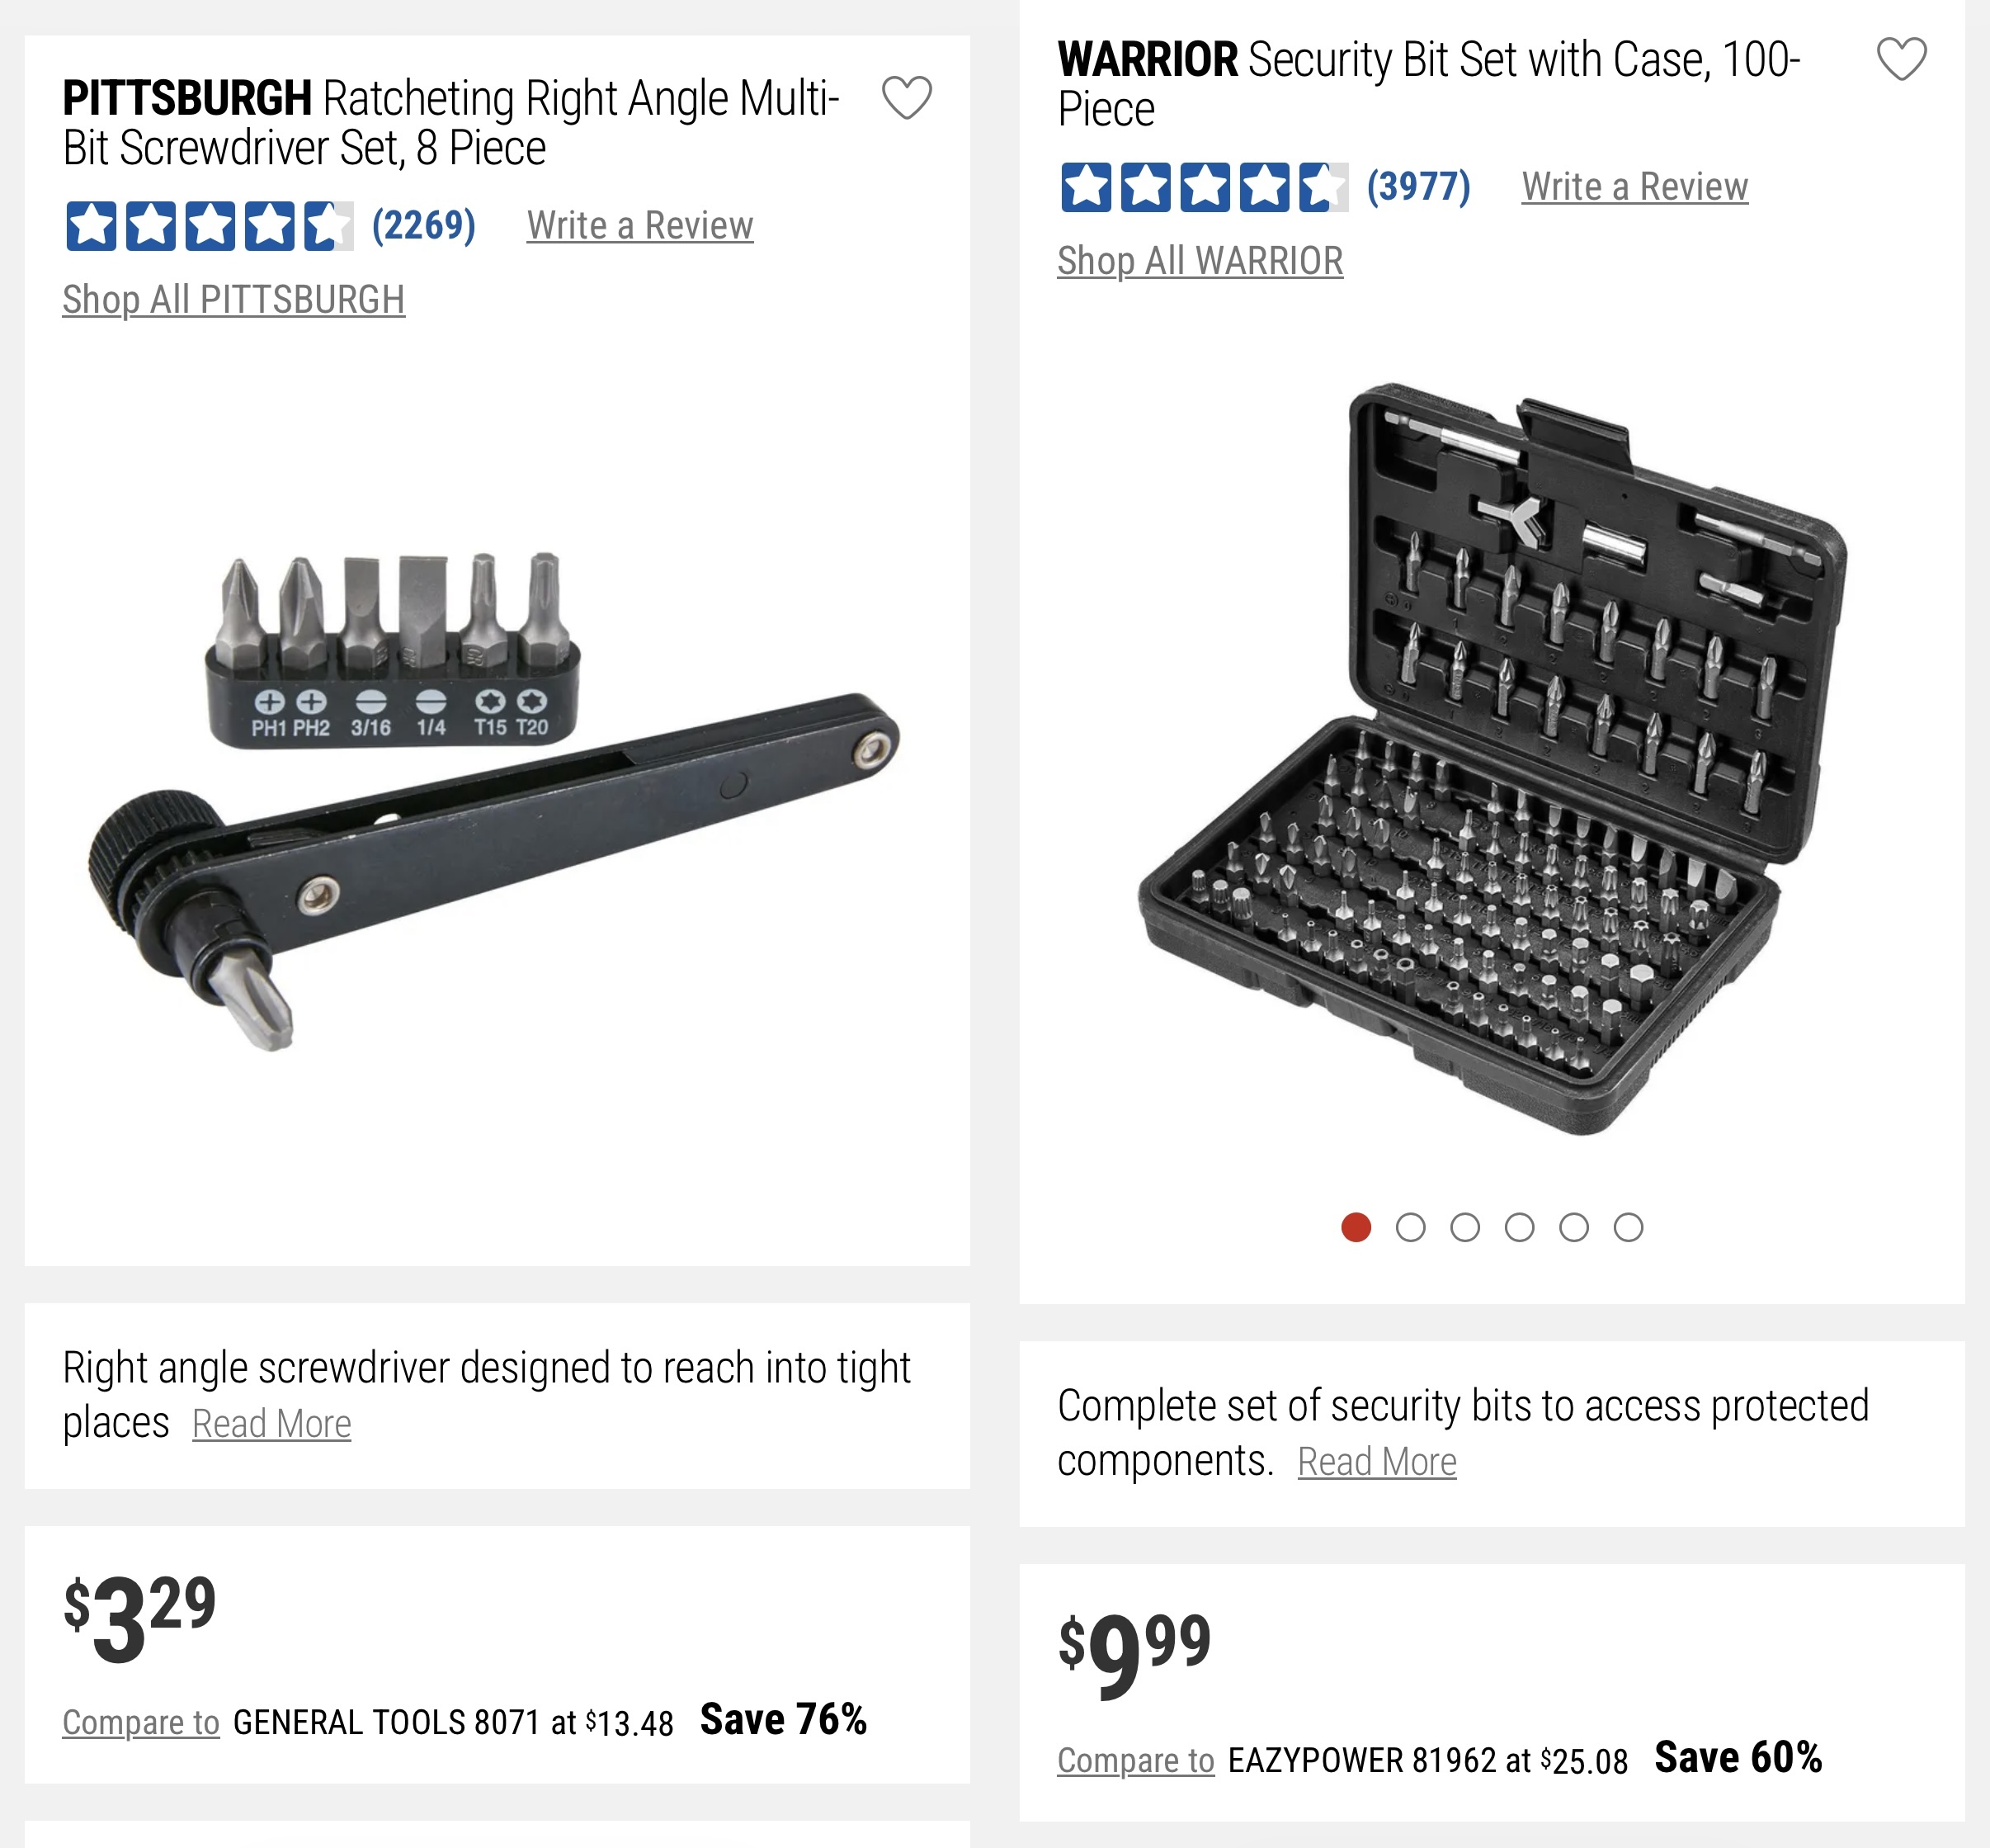Screen dimensions: 1990x1848
Task: Favorite the Pittsburgh screwdriver set with heart icon
Action: point(907,98)
